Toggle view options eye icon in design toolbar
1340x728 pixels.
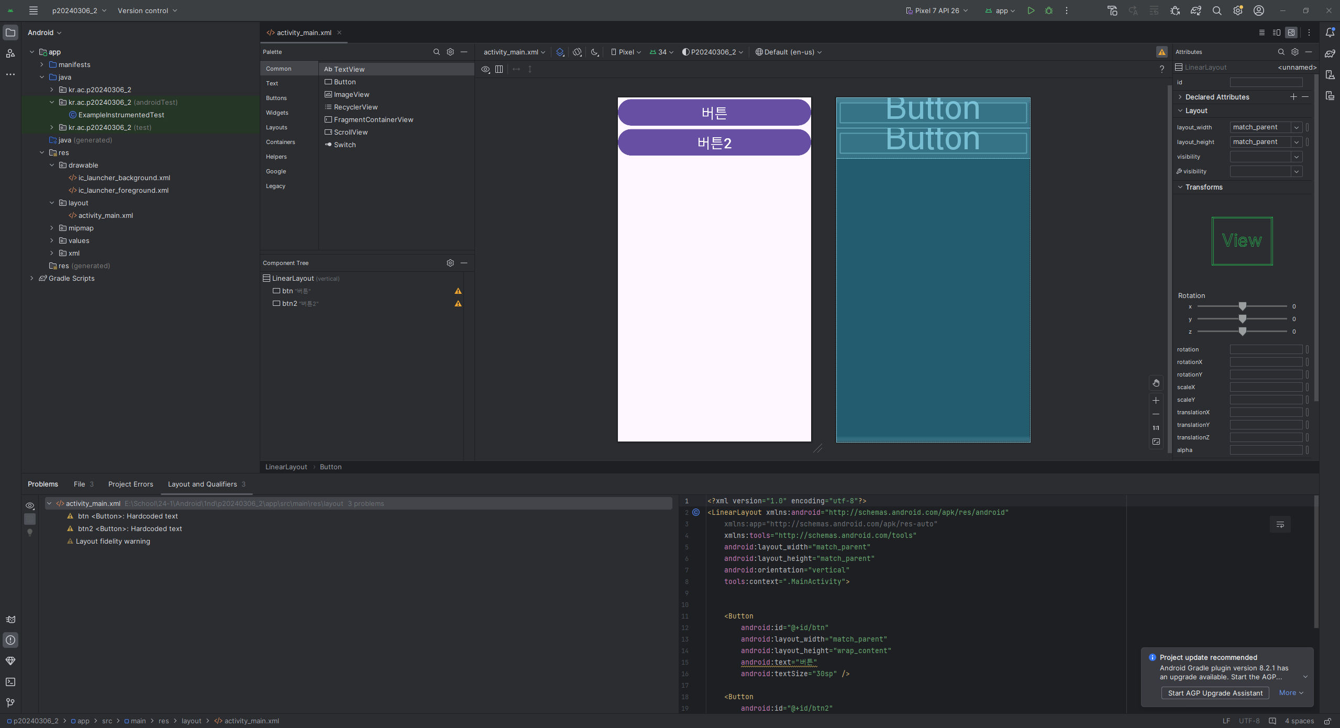click(x=485, y=69)
